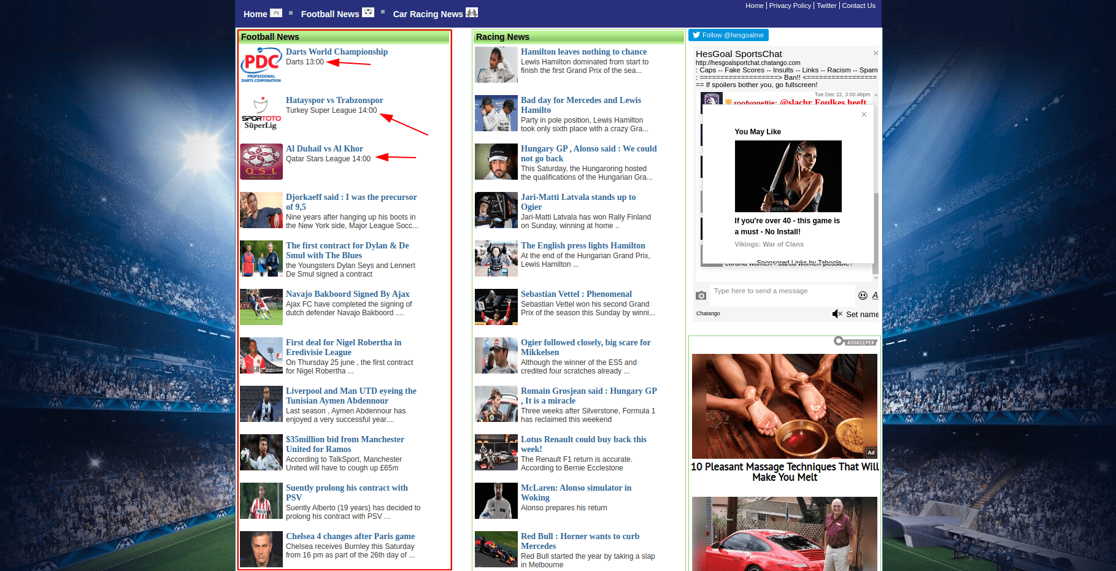Open the massage techniques ad thumbnail
This screenshot has height=571, width=1116.
pyautogui.click(x=785, y=406)
